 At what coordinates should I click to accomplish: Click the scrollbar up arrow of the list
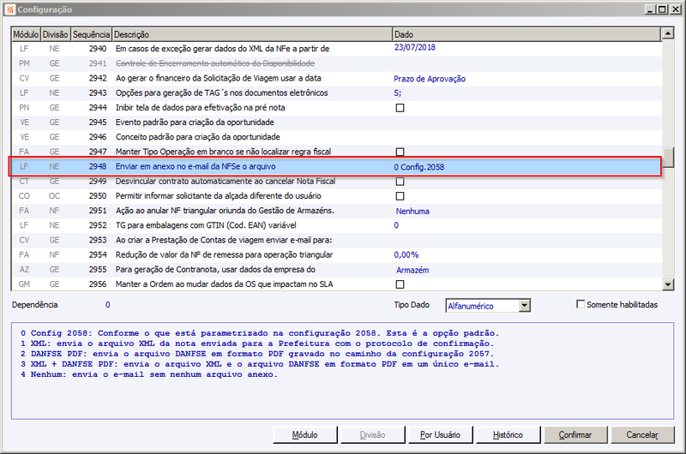668,33
